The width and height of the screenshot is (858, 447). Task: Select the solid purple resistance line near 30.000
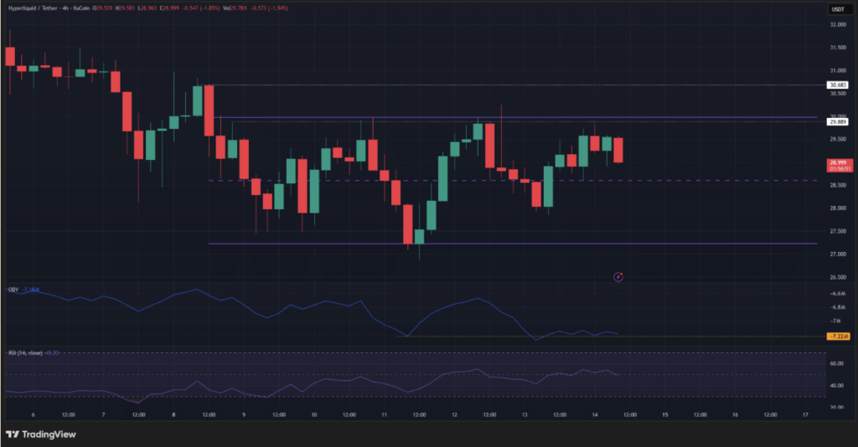503,117
